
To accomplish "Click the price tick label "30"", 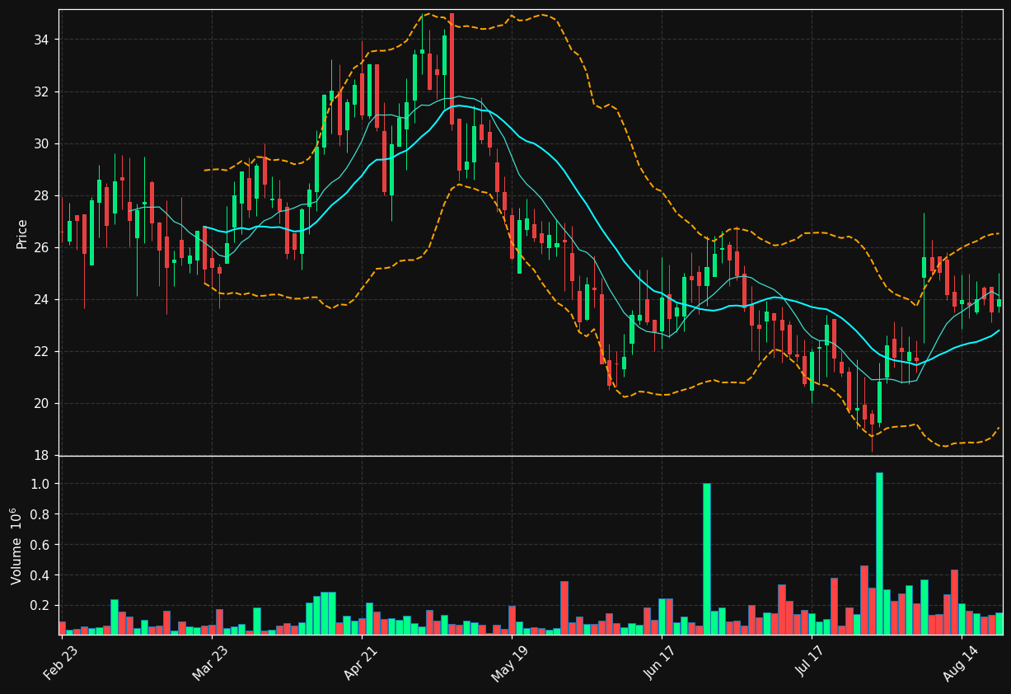I will tap(41, 143).
